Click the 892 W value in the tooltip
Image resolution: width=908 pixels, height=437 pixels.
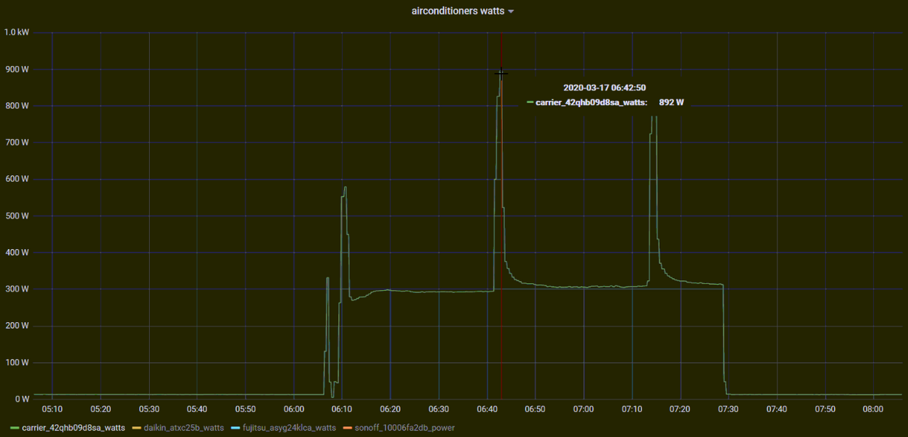point(671,103)
